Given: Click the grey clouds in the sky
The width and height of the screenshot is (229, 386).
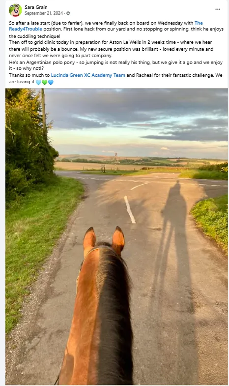Looking at the screenshot, I should pyautogui.click(x=138, y=108).
